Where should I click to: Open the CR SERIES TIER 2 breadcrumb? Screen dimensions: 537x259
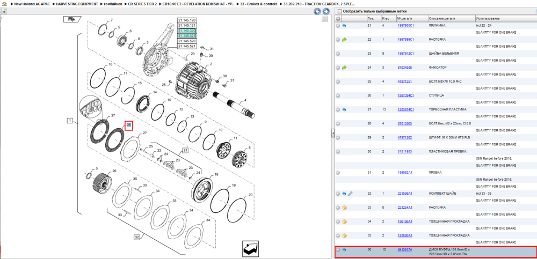(x=142, y=4)
